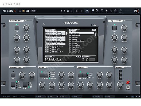This screenshot has height=106, width=141.
Task: Select the Artist Series Bodybangers category
Action: pos(55,36)
